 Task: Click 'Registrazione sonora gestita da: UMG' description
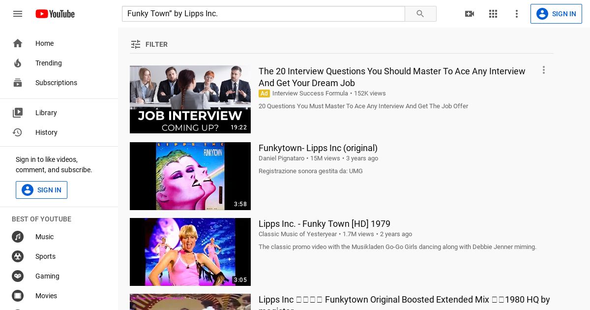tap(311, 171)
